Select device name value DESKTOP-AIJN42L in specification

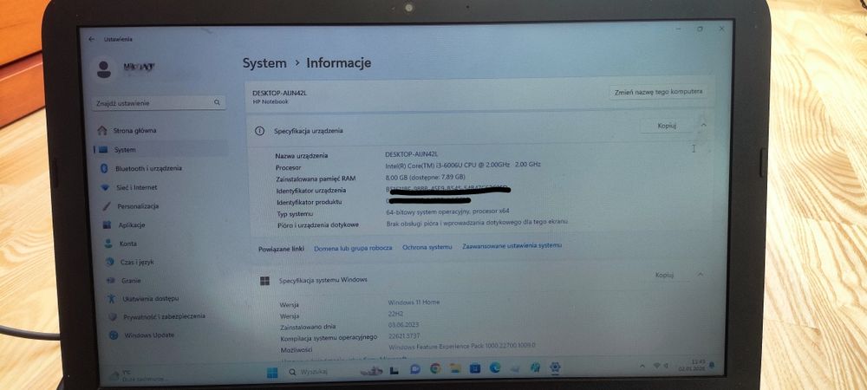pyautogui.click(x=411, y=153)
